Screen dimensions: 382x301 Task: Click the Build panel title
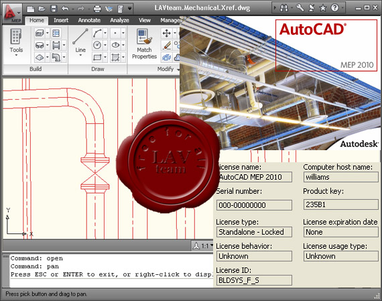[36, 69]
